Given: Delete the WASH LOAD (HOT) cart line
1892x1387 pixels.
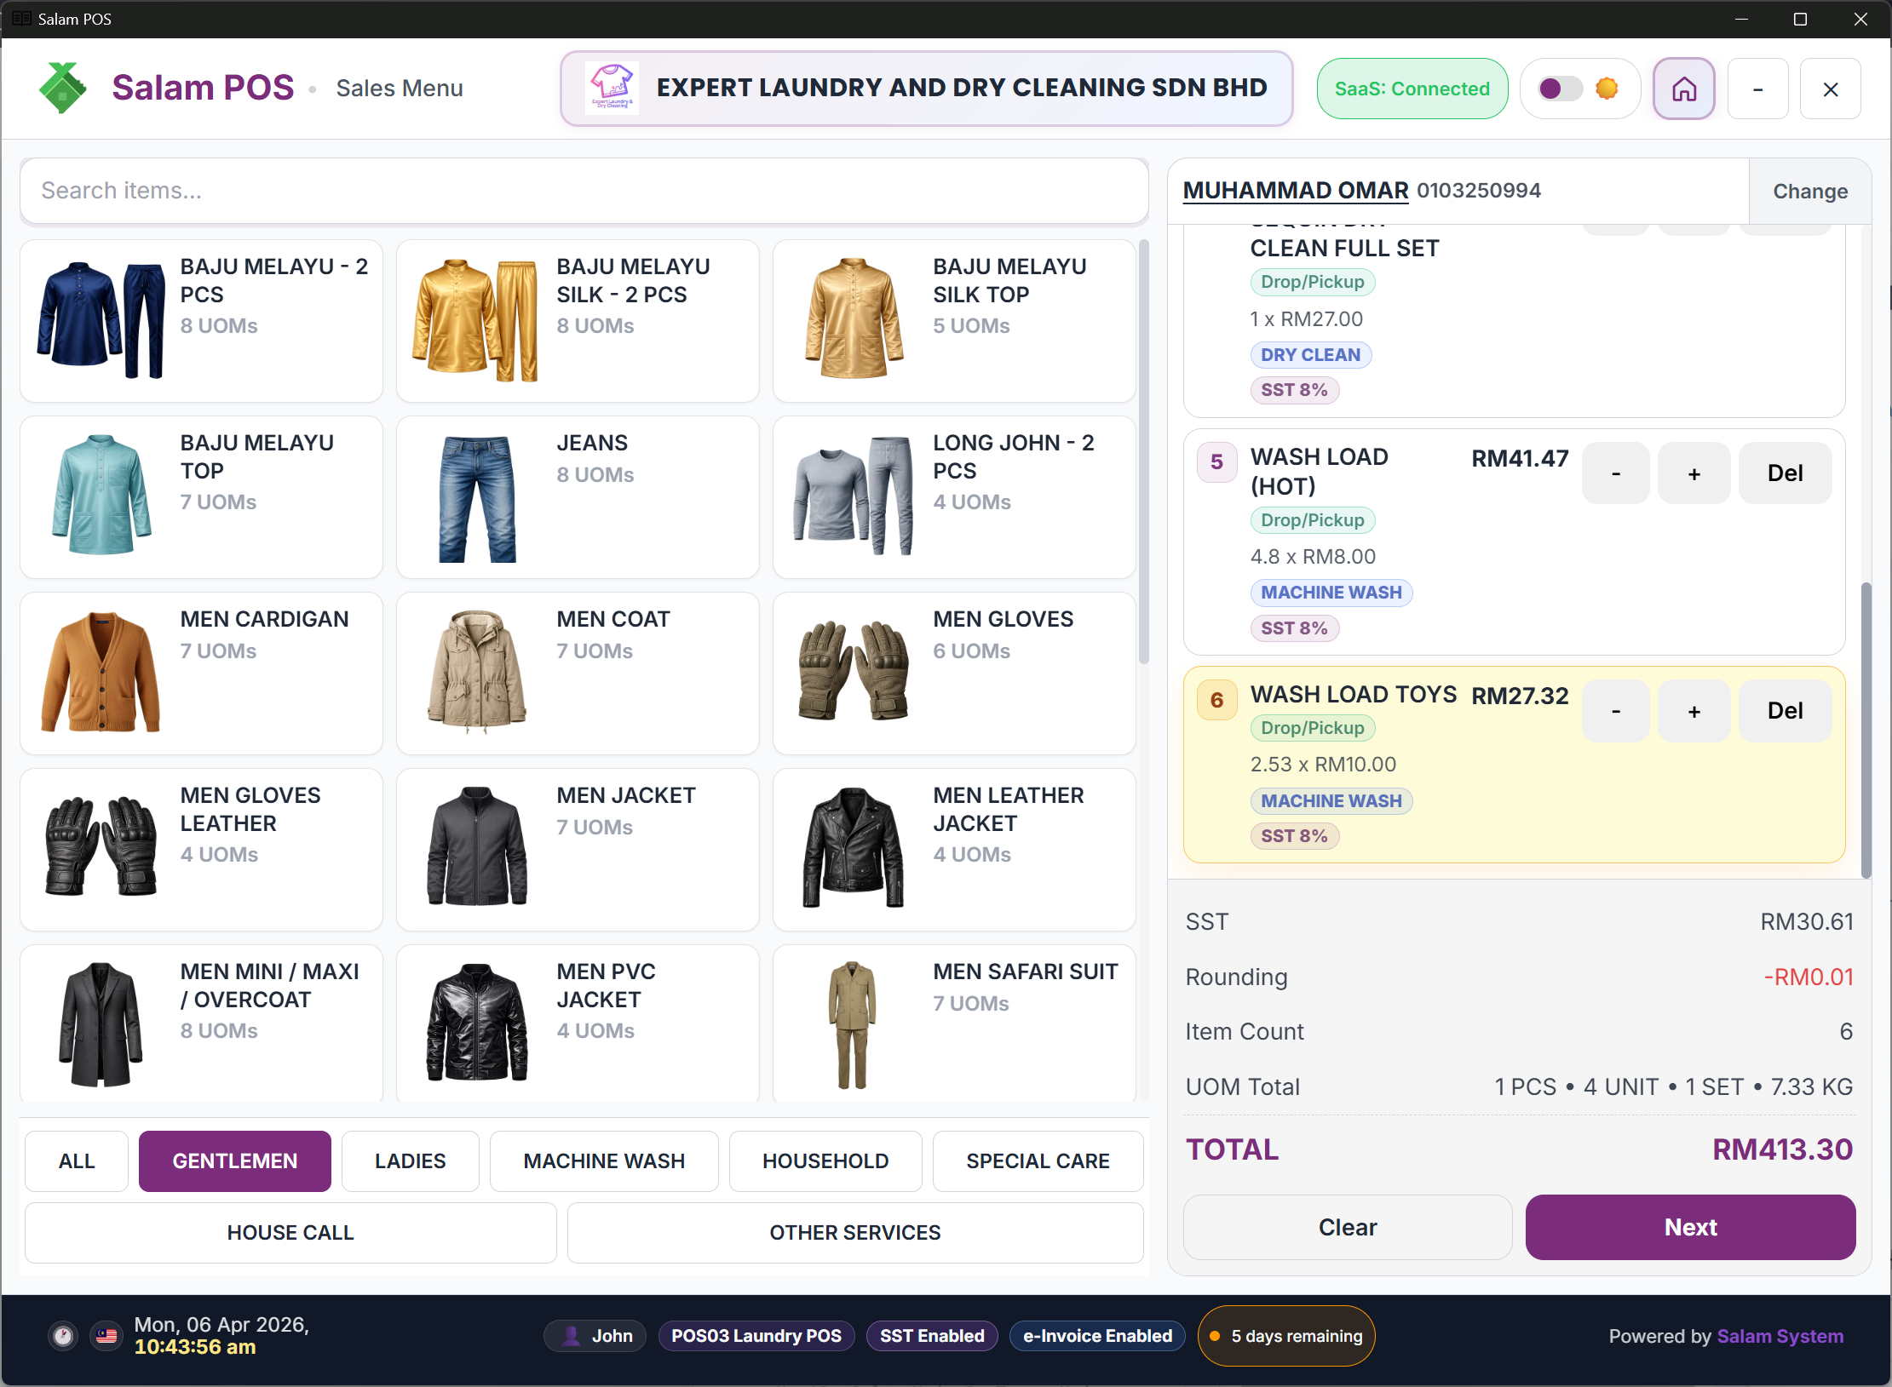Looking at the screenshot, I should click(x=1786, y=473).
